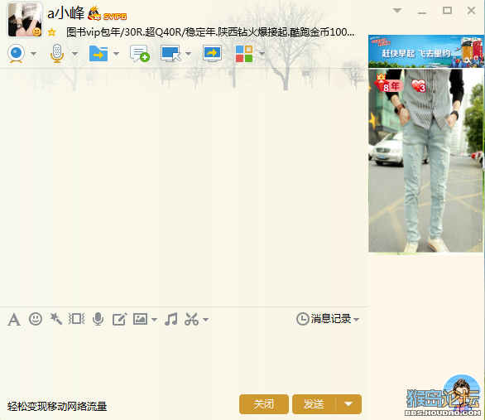Image resolution: width=485 pixels, height=420 pixels.
Task: Create a discussion group with chat-plus icon
Action: tap(140, 54)
